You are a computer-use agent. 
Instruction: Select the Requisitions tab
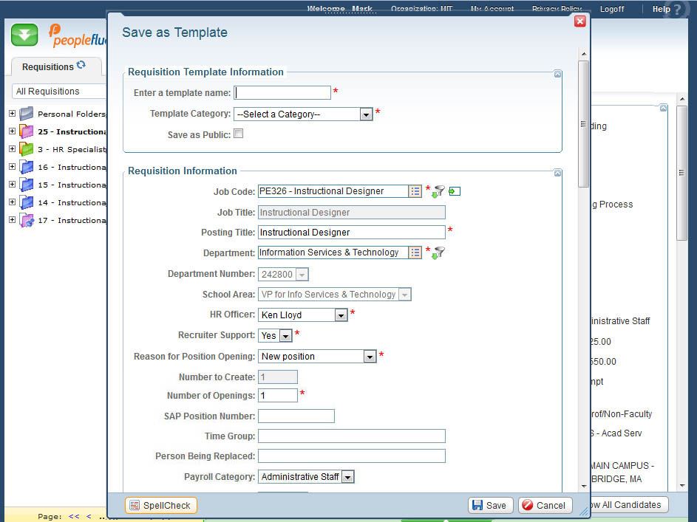(x=48, y=67)
